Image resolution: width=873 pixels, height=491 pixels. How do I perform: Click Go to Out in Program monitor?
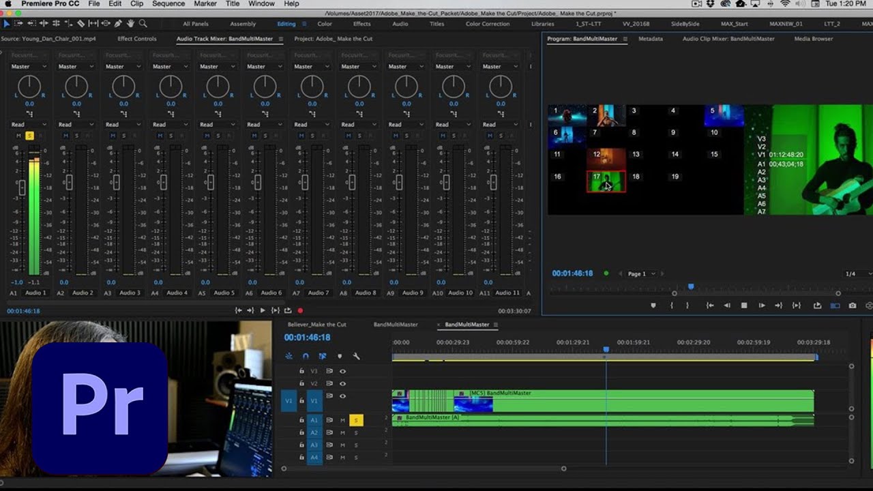[778, 306]
